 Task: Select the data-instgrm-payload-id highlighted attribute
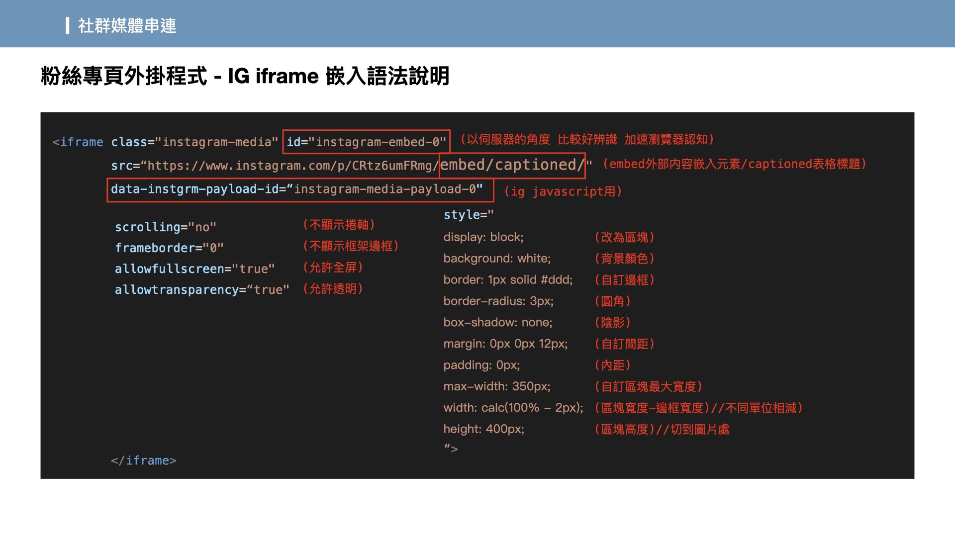coord(300,189)
